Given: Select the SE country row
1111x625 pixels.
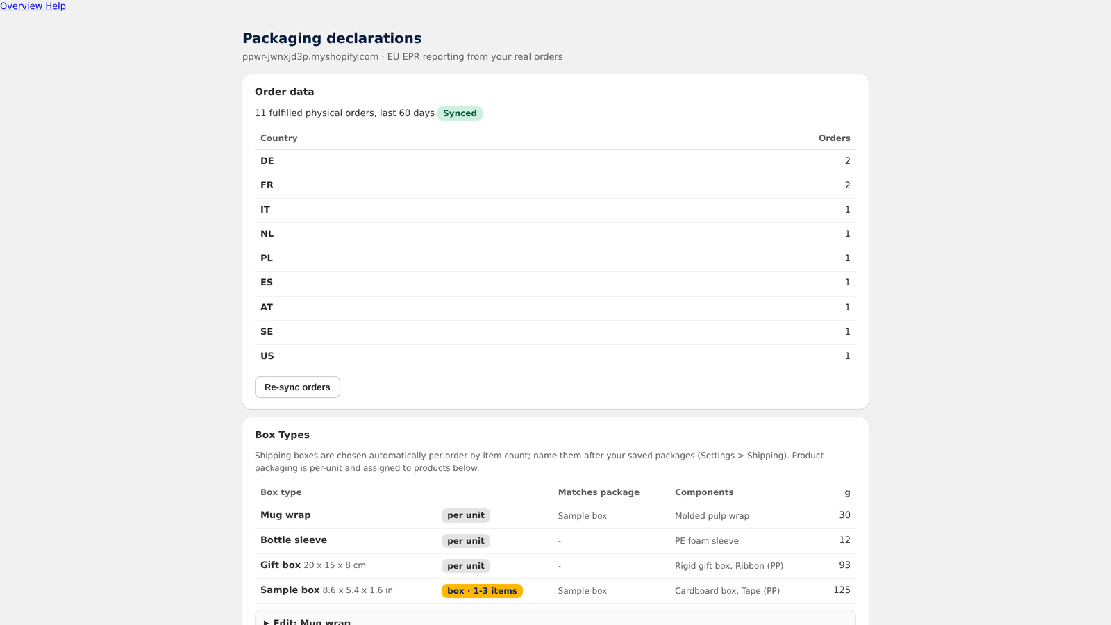Looking at the screenshot, I should point(555,332).
